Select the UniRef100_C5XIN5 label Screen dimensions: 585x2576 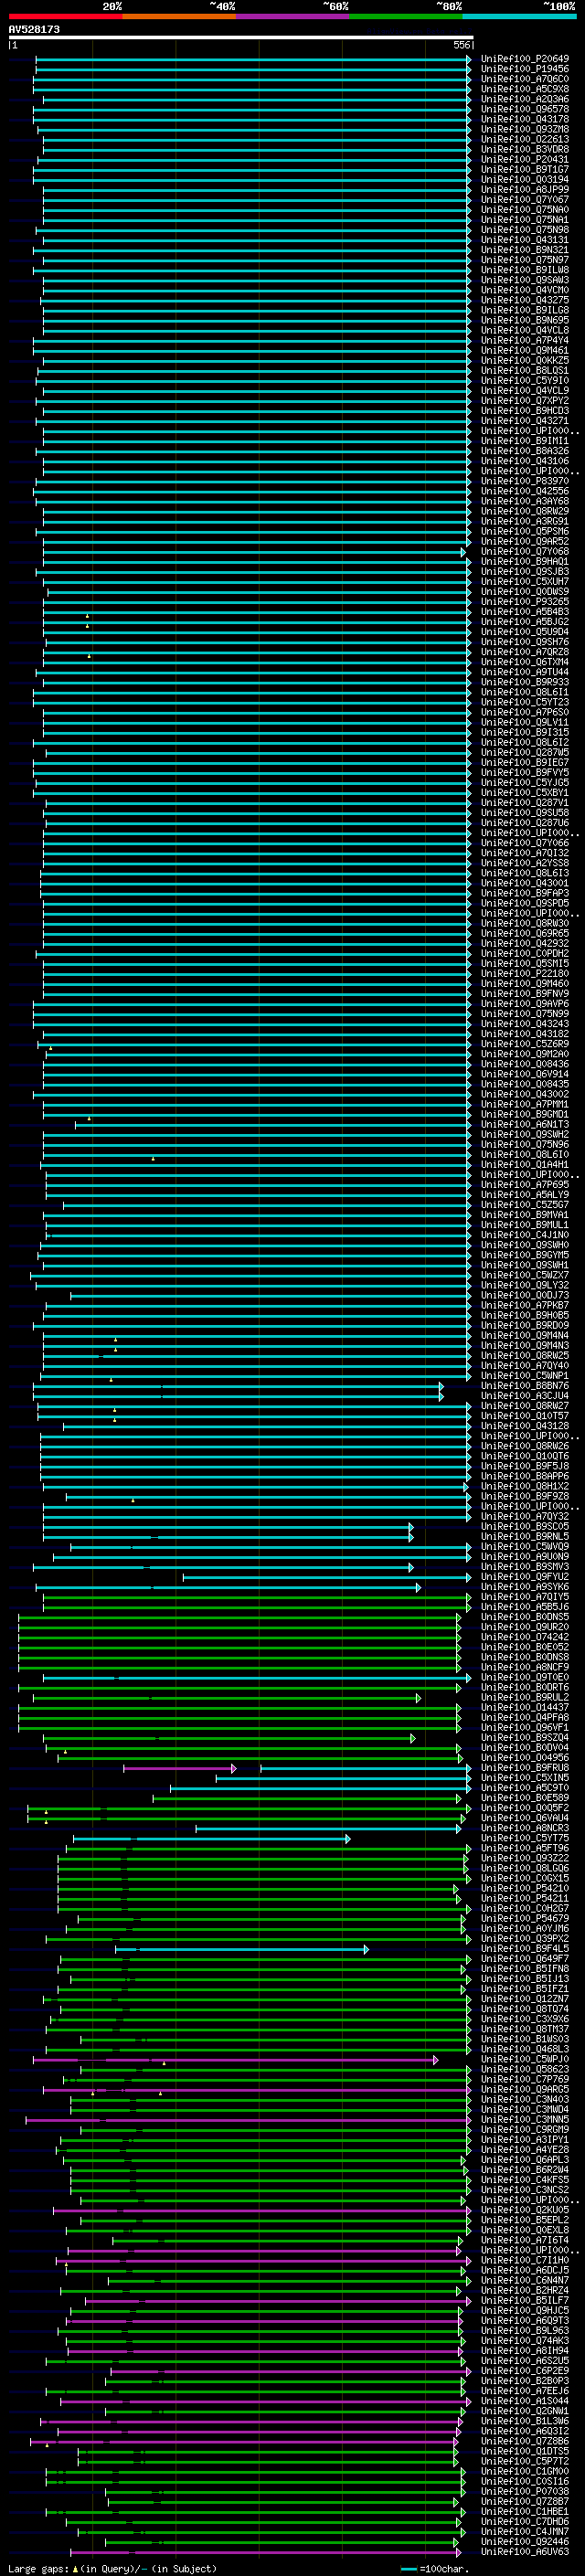point(525,1777)
